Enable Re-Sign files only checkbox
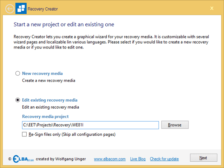The image size is (224, 168). [x=24, y=134]
